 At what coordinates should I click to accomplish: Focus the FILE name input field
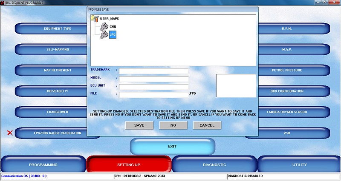click(154, 95)
